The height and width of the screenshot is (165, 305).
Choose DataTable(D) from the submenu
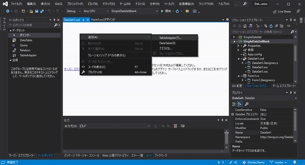[175, 43]
